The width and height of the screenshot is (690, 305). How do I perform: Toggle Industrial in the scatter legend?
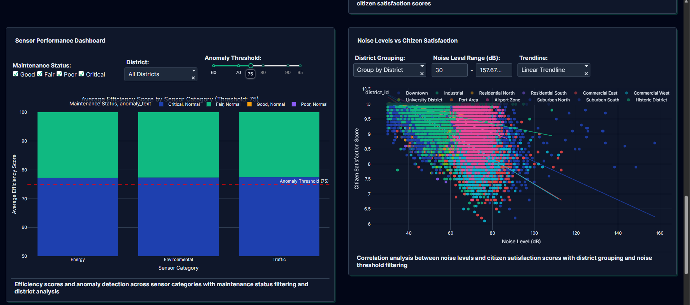449,93
